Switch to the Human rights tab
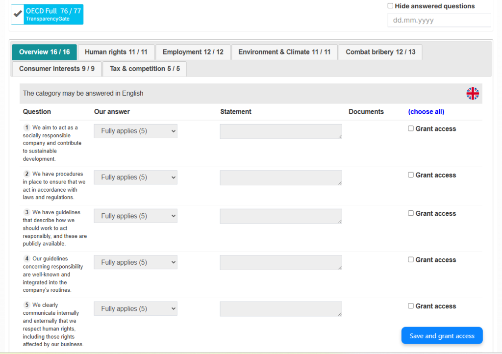 point(116,52)
